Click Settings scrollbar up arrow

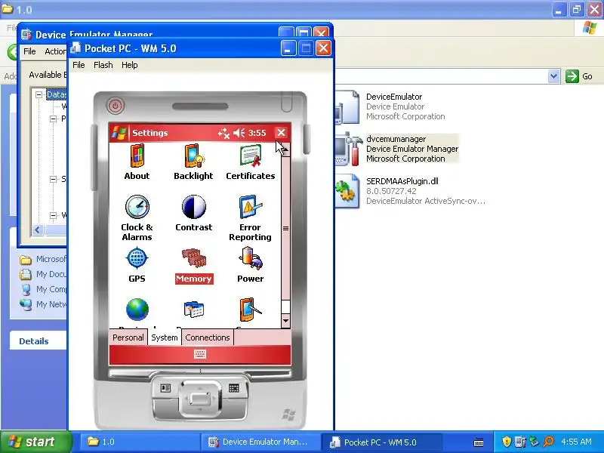coord(286,149)
